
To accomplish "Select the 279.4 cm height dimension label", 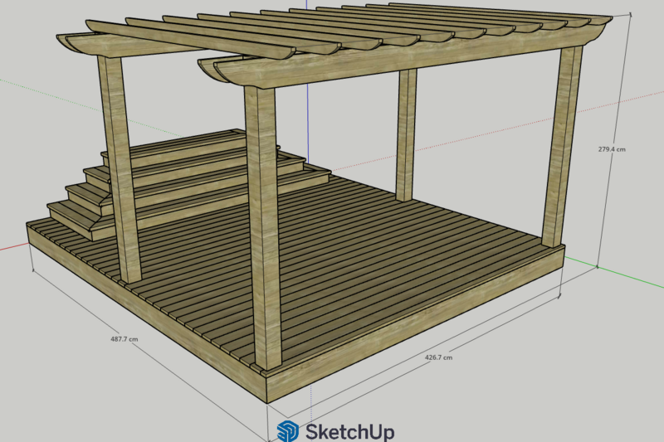I will point(612,149).
